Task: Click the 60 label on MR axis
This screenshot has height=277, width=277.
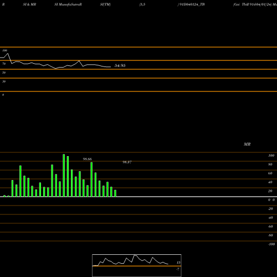Action: [270, 173]
